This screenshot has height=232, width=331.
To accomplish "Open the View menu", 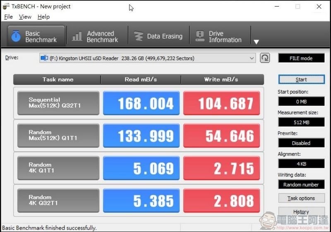I will [x=25, y=17].
